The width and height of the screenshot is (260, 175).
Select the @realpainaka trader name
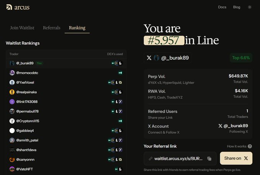click(x=26, y=92)
